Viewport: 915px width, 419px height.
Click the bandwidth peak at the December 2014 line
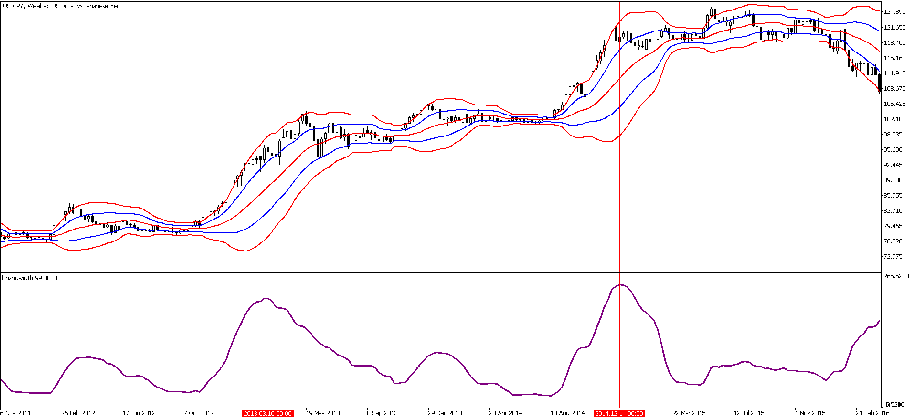pyautogui.click(x=619, y=285)
